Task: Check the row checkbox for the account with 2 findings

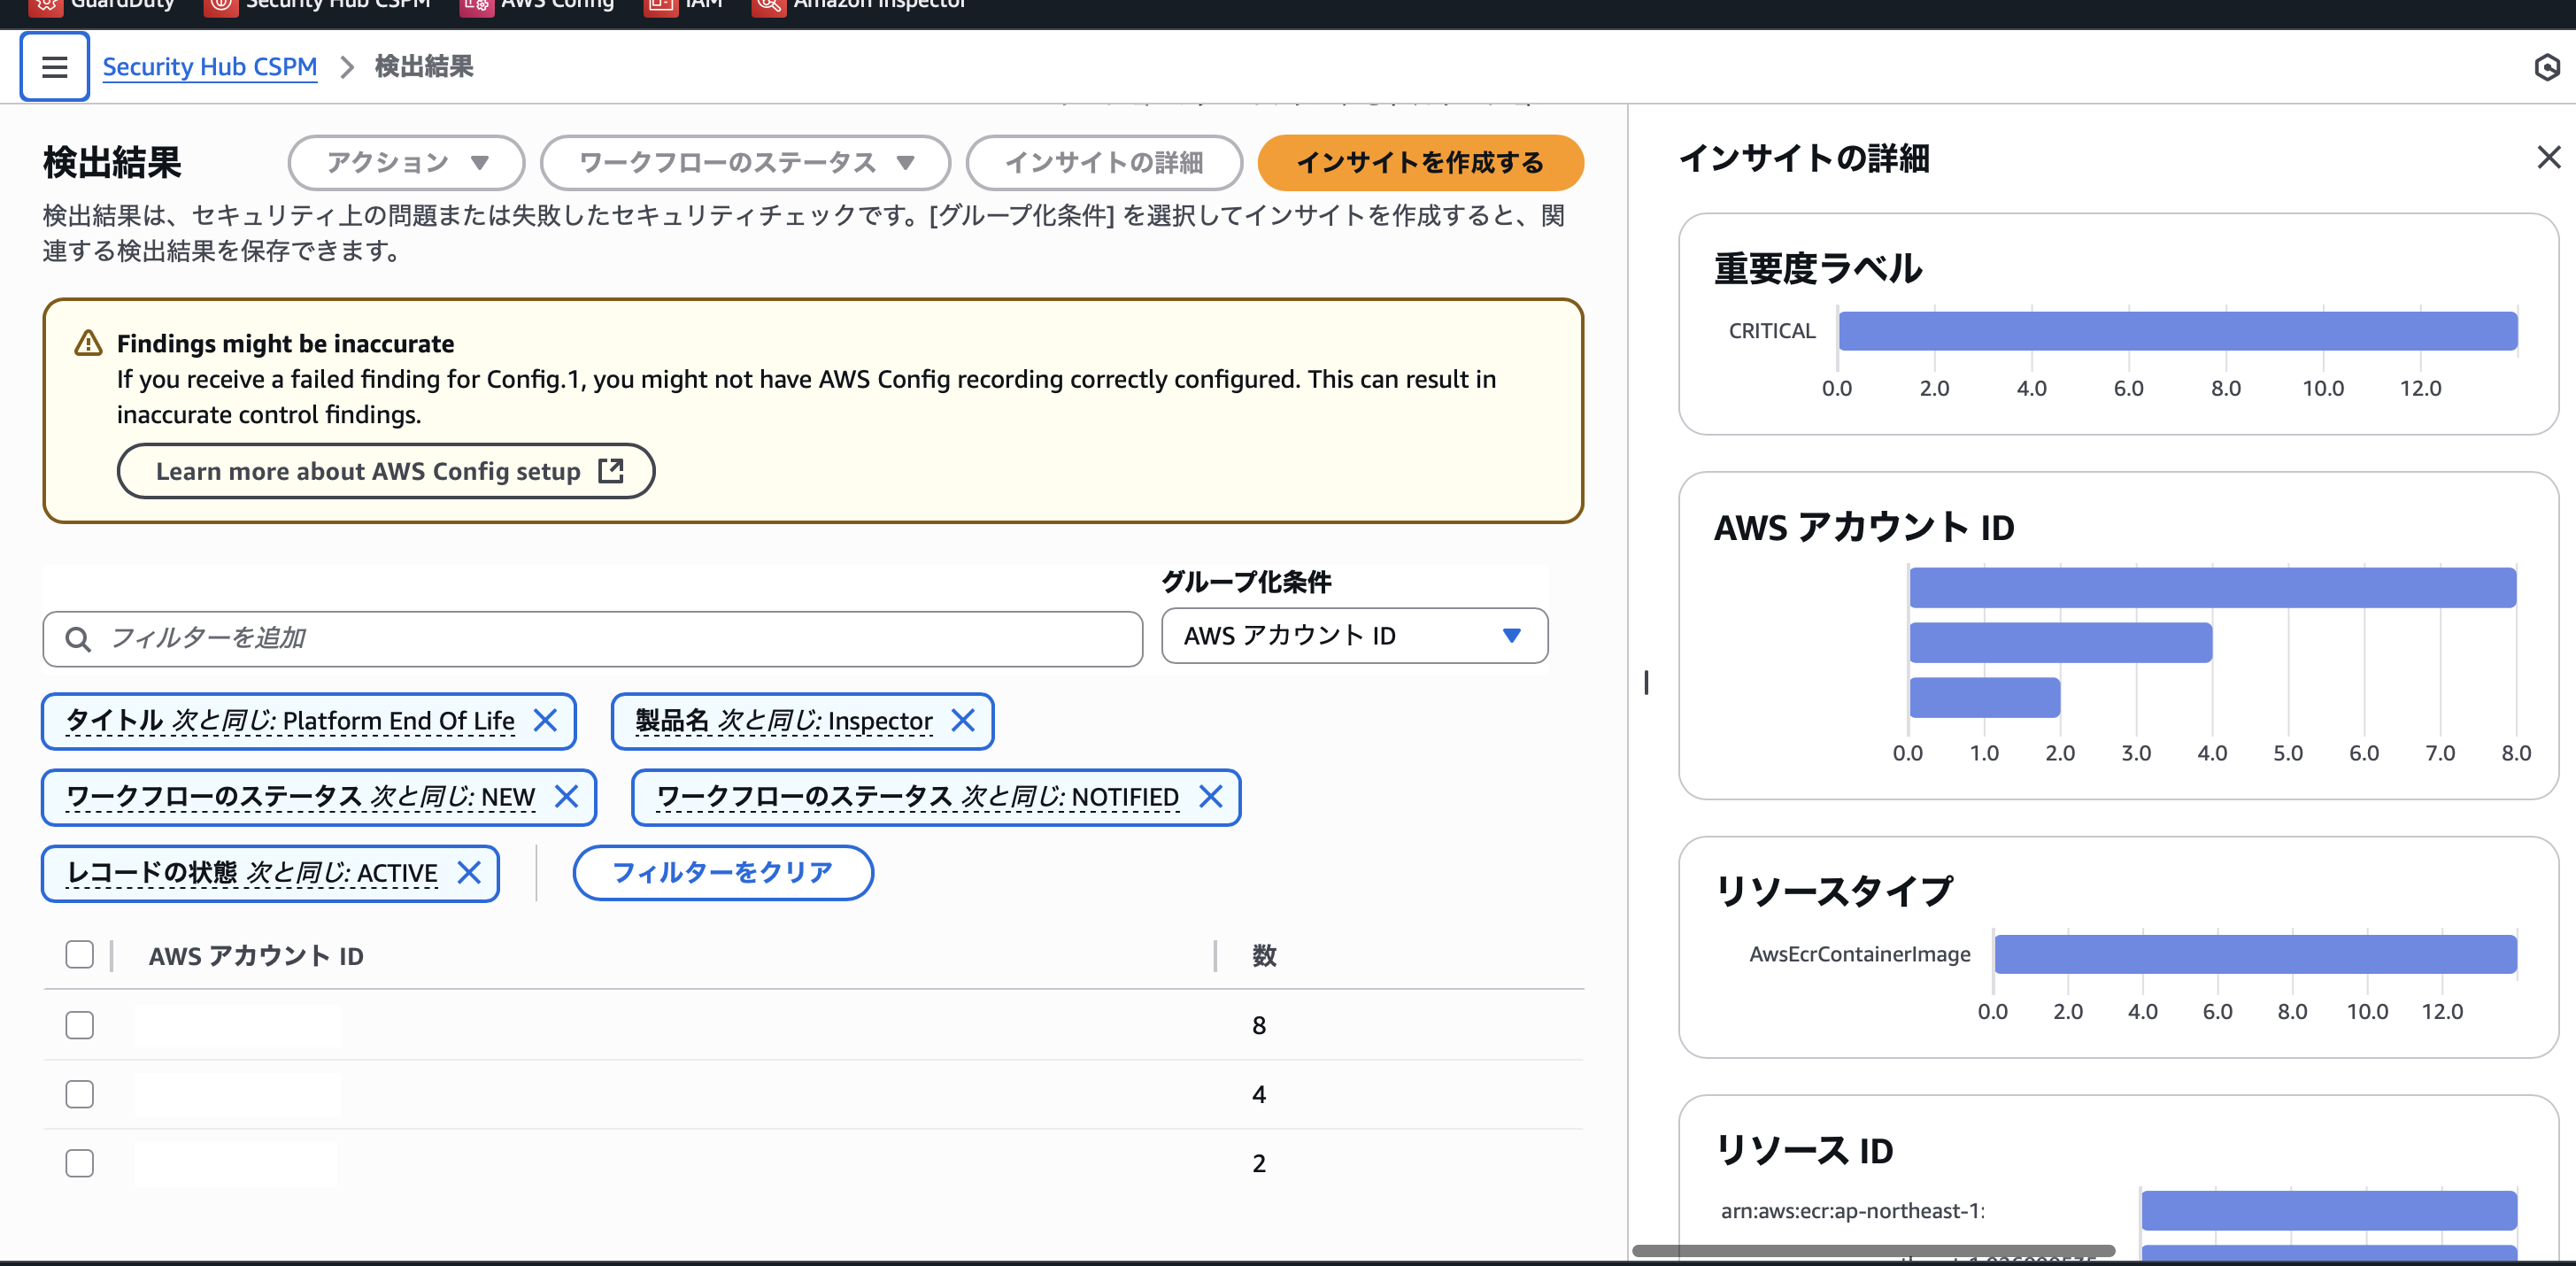Action: pyautogui.click(x=79, y=1163)
